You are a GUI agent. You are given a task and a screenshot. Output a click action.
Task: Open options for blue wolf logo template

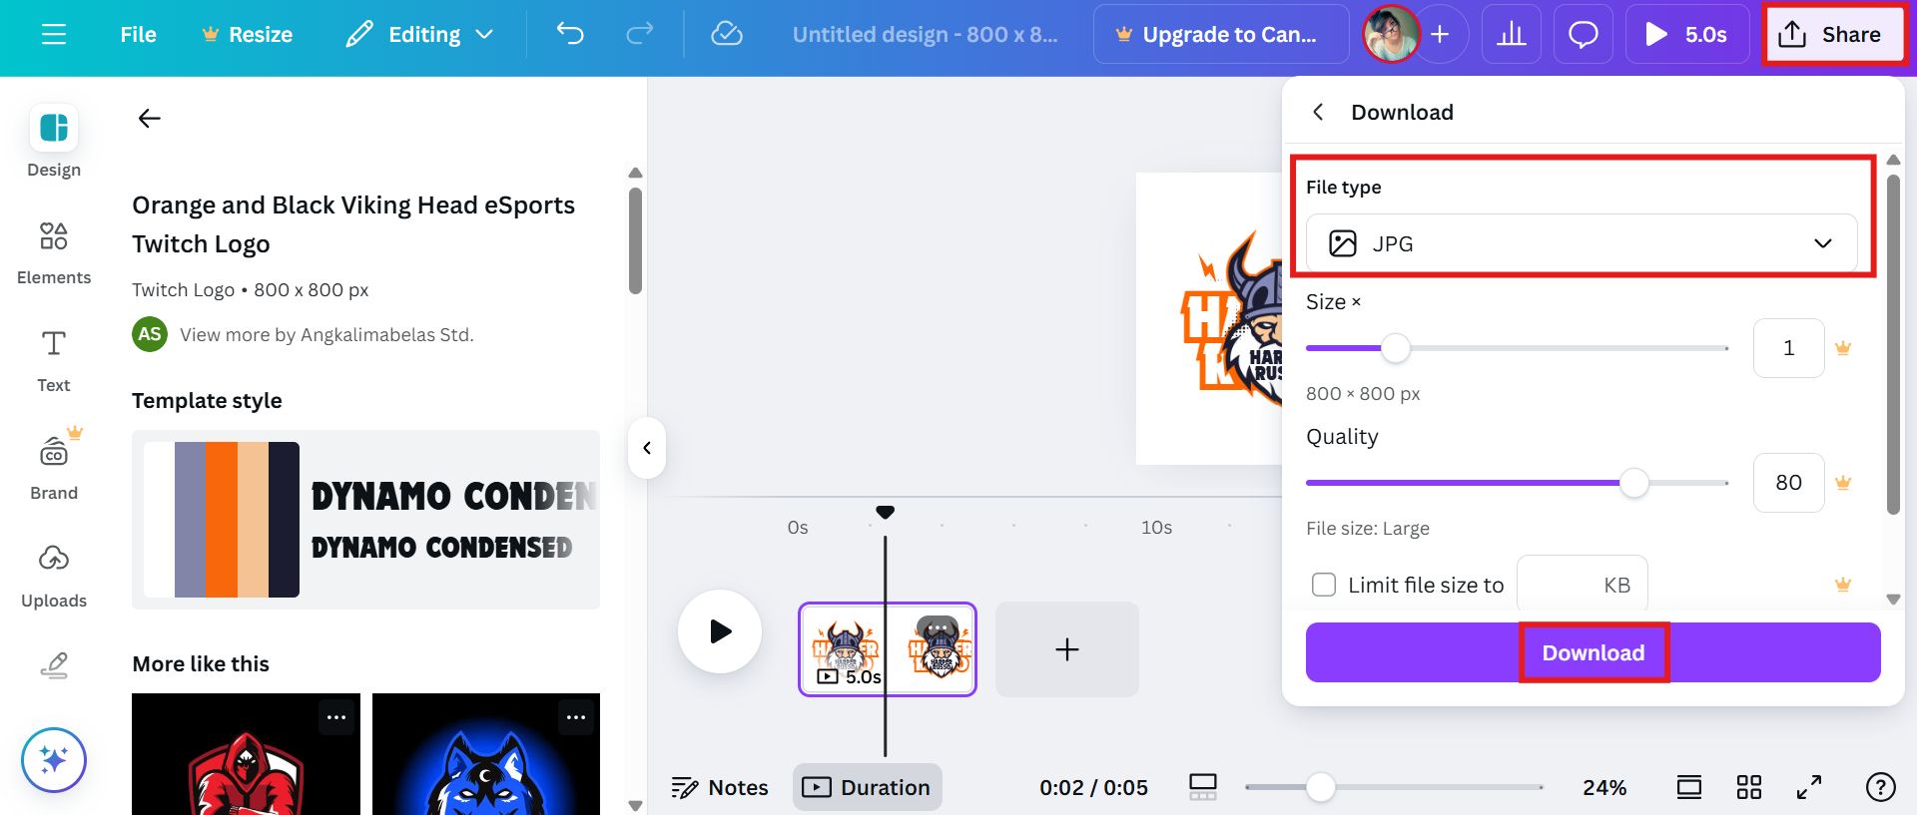576,717
